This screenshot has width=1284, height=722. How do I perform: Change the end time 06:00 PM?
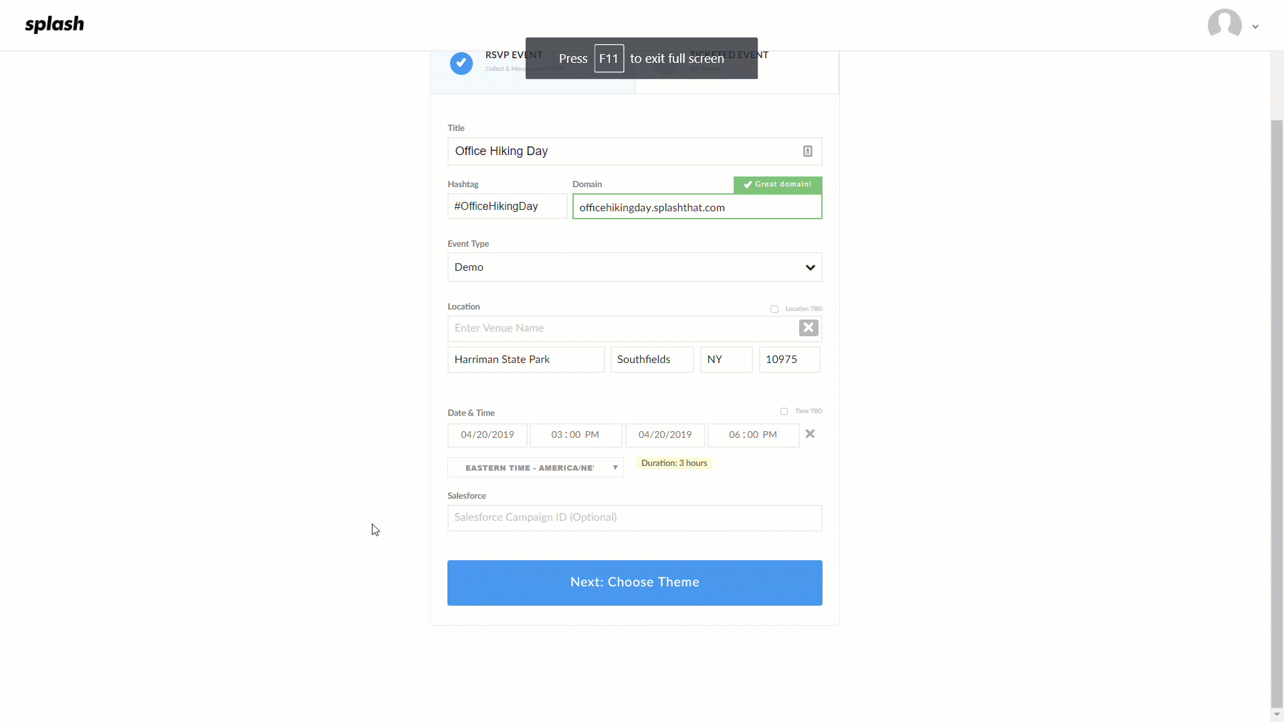753,435
